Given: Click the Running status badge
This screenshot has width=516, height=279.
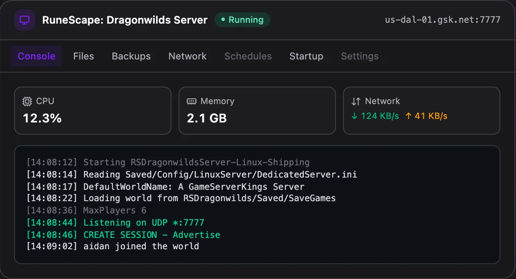Looking at the screenshot, I should (x=243, y=20).
